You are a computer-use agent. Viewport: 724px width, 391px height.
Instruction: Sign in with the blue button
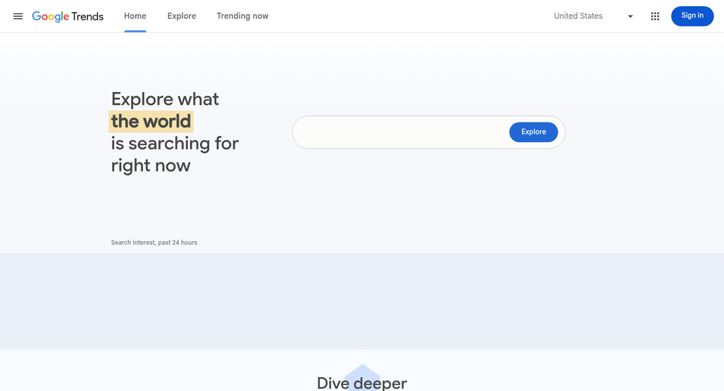click(692, 15)
